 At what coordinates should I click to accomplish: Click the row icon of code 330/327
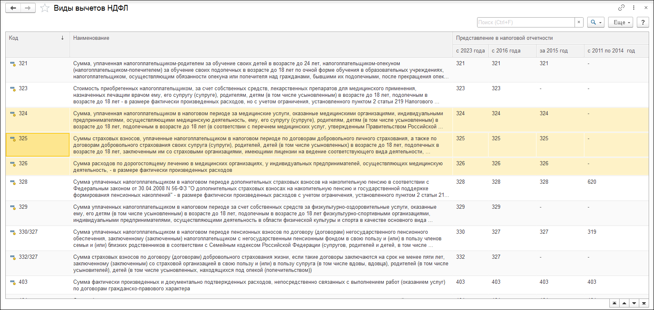(13, 232)
